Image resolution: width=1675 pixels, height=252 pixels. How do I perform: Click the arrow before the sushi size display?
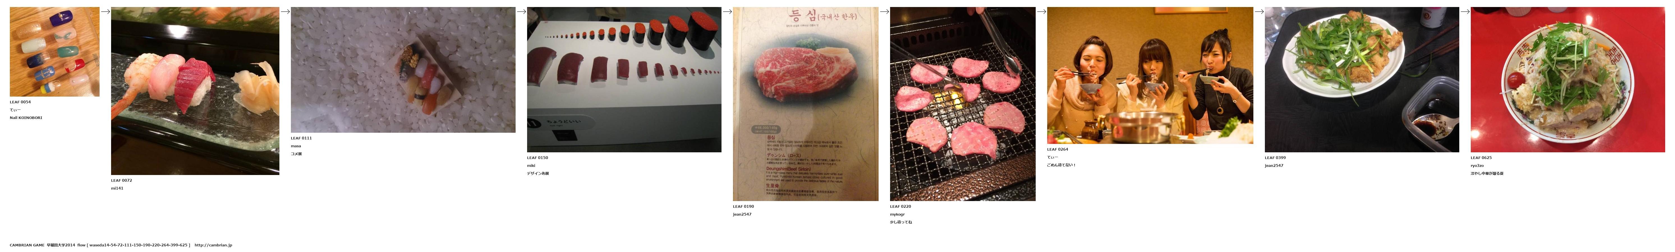pos(521,11)
